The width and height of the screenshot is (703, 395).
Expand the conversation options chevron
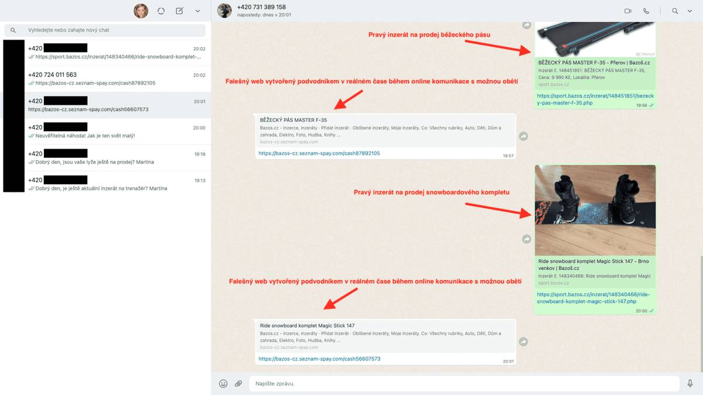point(691,11)
